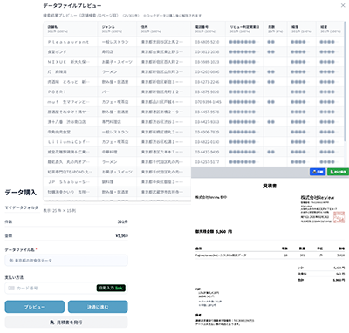
Task: Click the 見積書 title in the estimate
Action: tap(270, 186)
